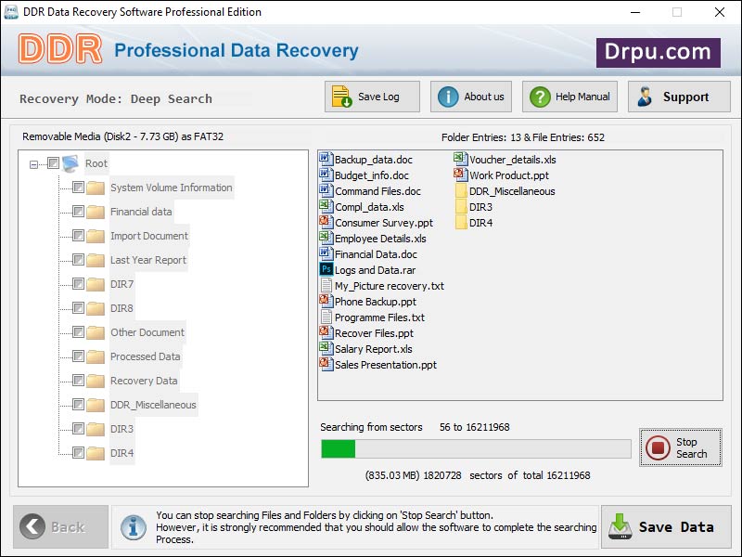Select DIR3 folder icon in file list

point(461,206)
